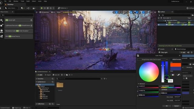This screenshot has width=194, height=109.
Task: Open the viewport Show menu
Action: coord(59,12)
